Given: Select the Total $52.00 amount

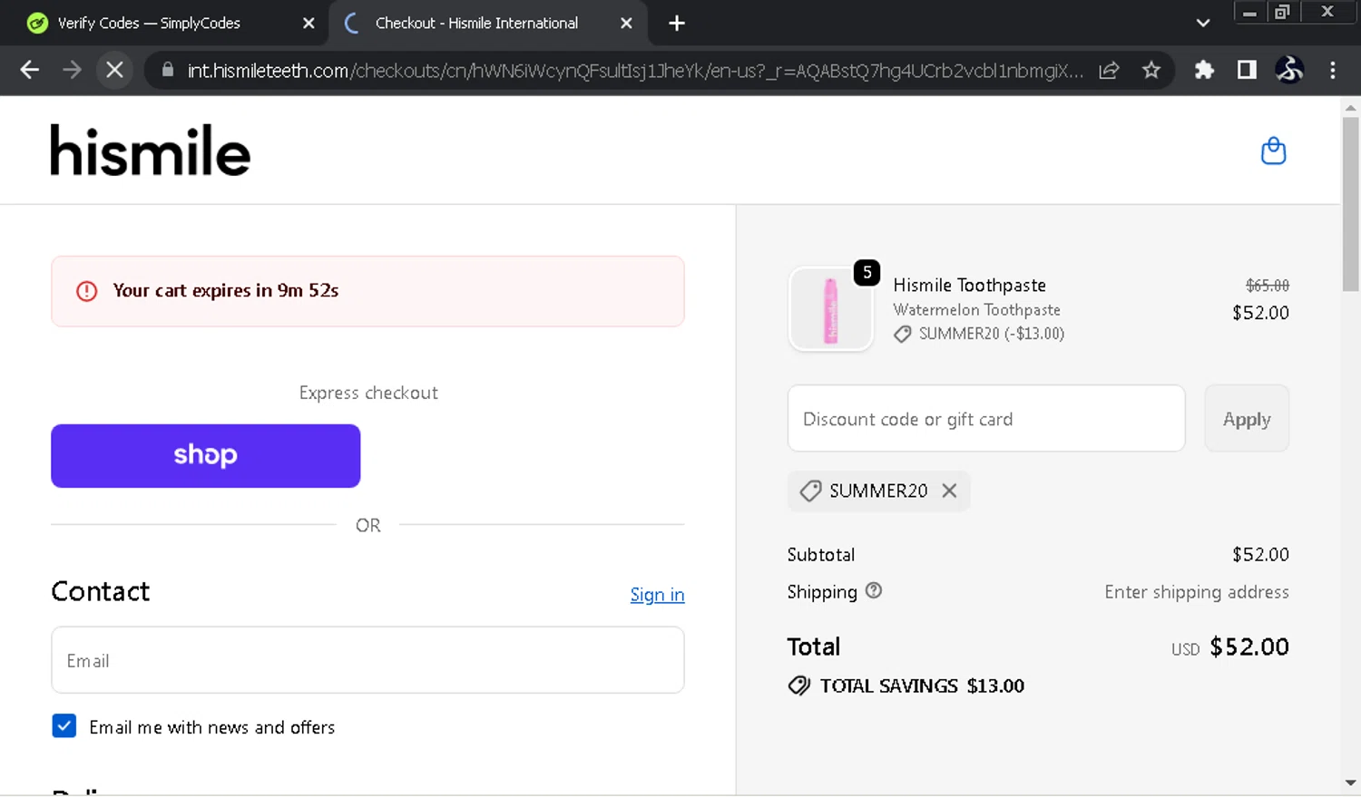Looking at the screenshot, I should tap(1248, 646).
